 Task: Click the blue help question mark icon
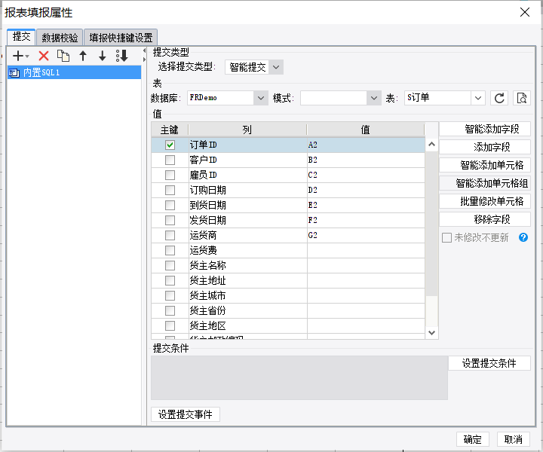point(523,237)
